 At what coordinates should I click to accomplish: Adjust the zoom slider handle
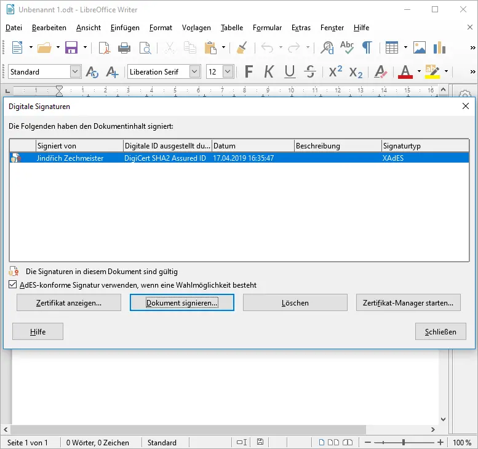coord(404,442)
